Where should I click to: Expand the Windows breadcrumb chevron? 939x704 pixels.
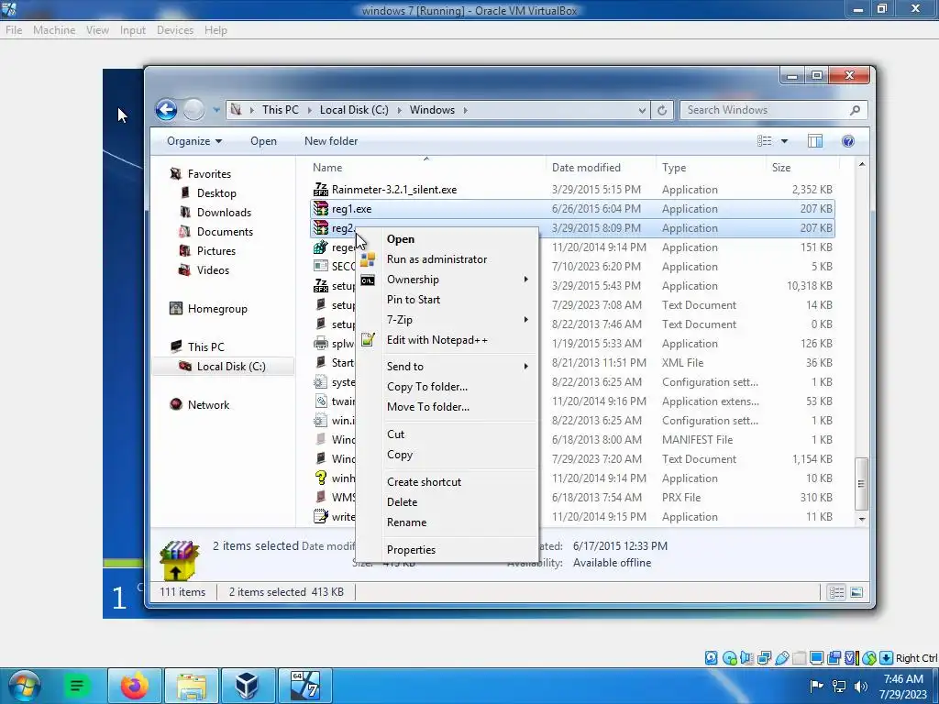point(465,110)
